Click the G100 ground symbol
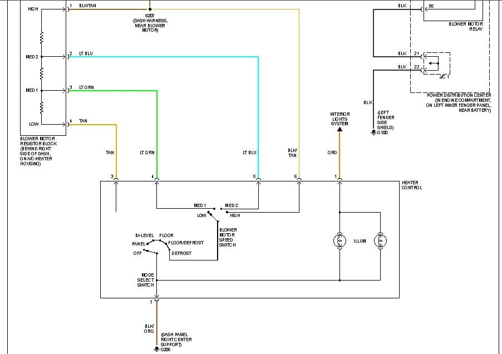Screen dimensions: 502x354 tap(373, 132)
